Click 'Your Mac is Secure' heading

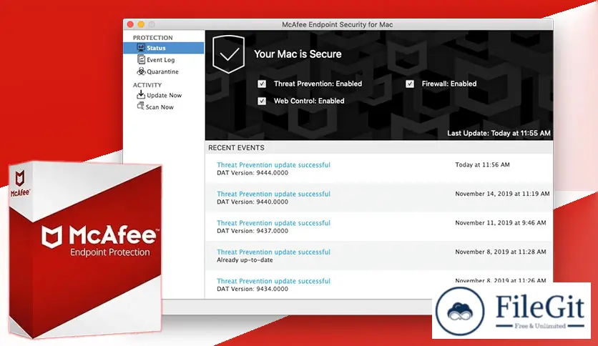point(298,54)
